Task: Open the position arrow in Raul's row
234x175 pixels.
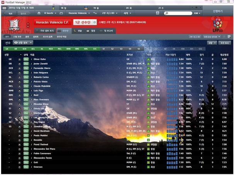Action: (x=19, y=95)
